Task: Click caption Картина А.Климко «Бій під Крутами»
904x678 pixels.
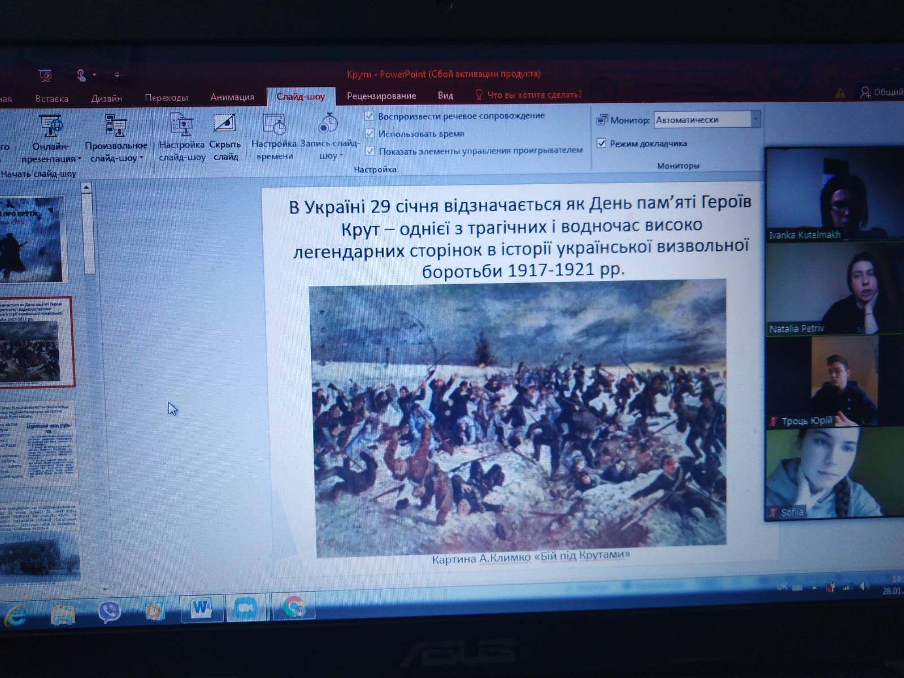Action: [x=531, y=557]
